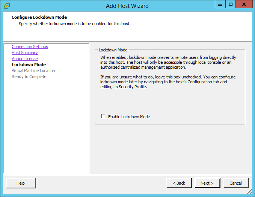
Task: Minimize the Add Host Wizard window
Action: pos(220,4)
